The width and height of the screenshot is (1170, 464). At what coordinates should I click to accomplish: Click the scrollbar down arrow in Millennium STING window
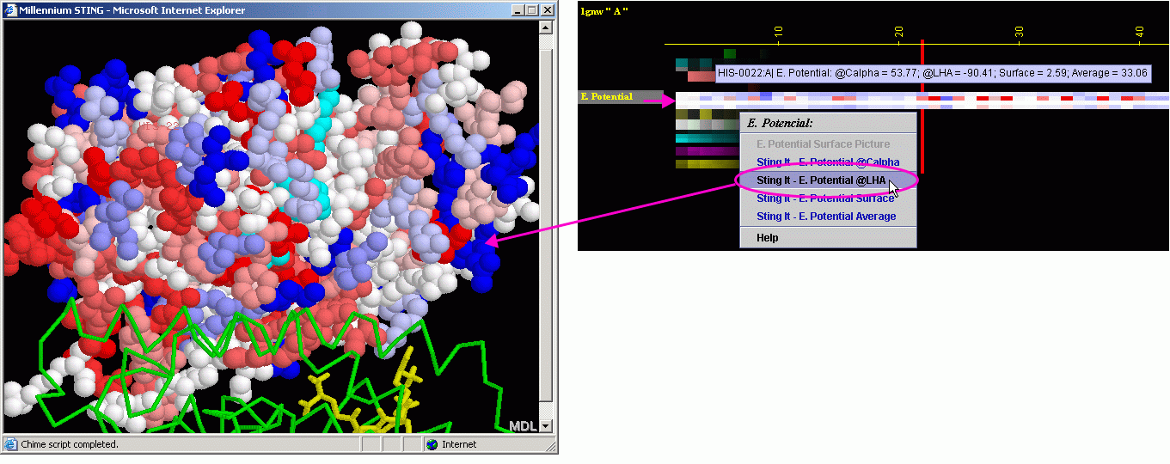coord(545,425)
